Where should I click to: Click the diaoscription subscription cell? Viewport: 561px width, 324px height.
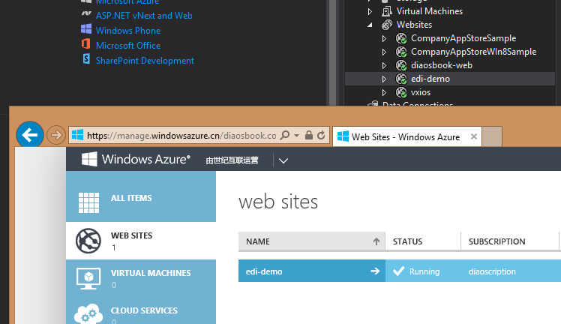(x=492, y=271)
